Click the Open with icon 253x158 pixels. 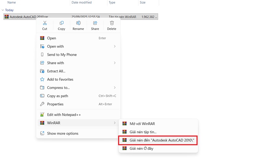[42, 46]
